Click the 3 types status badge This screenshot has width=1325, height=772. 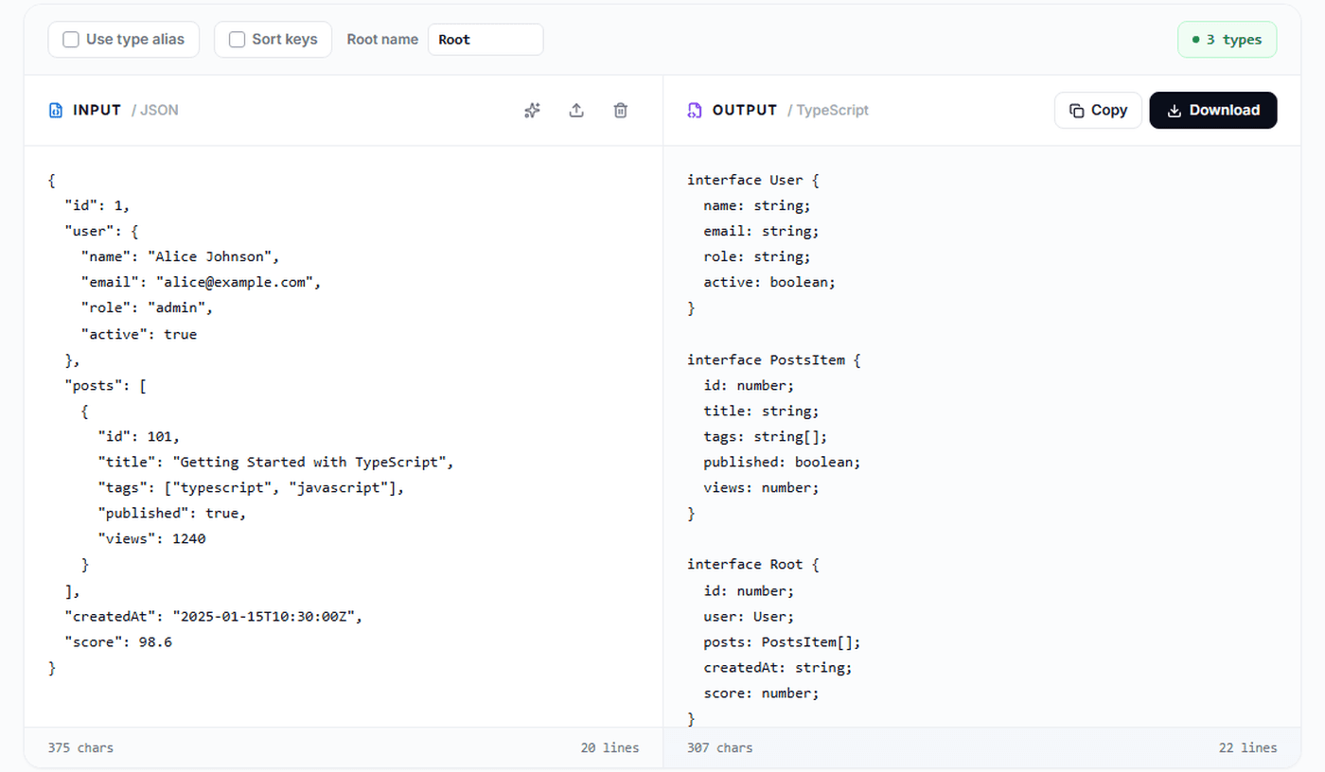click(1227, 40)
